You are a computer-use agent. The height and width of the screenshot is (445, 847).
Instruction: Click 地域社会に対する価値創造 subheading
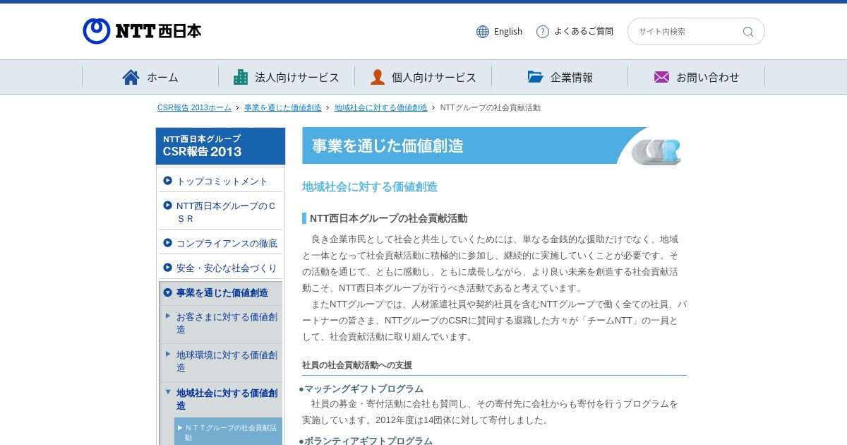[x=370, y=186]
